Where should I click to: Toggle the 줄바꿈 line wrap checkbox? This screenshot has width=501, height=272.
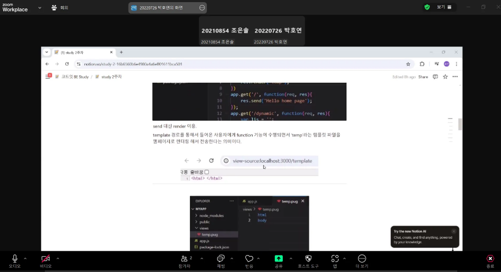click(x=207, y=172)
